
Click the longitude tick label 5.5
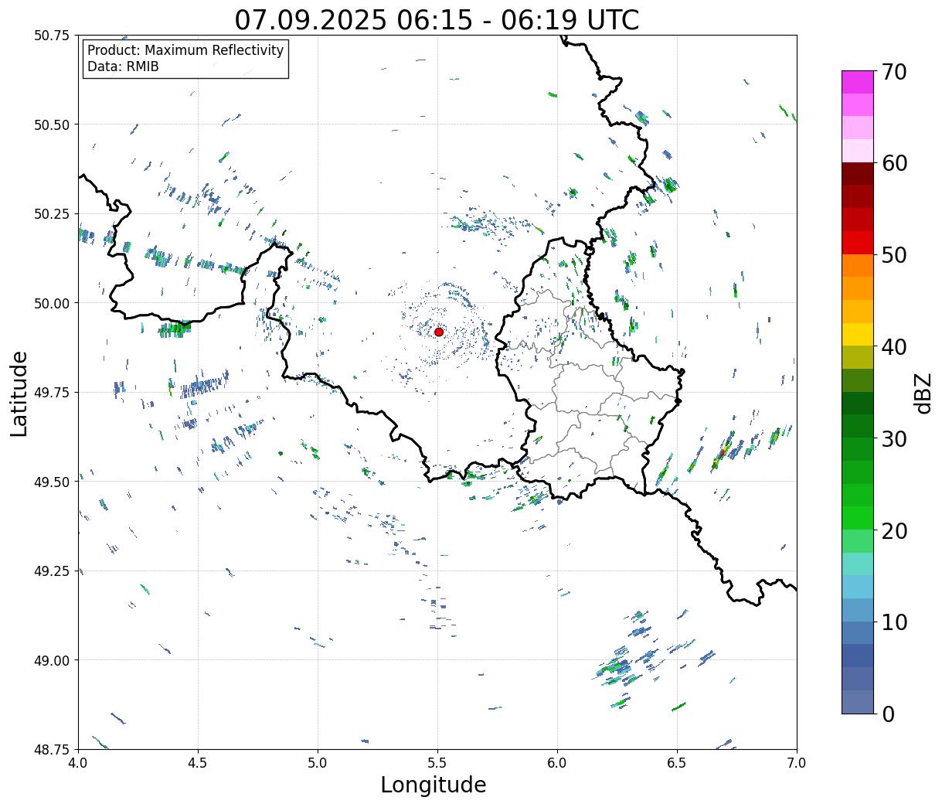(x=437, y=762)
